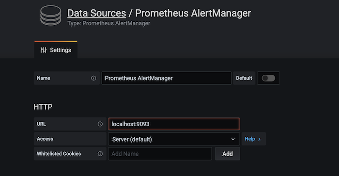This screenshot has height=176, width=339.
Task: Select the 'Type: Prometheus AlertManager' subtitle text
Action: 109,23
